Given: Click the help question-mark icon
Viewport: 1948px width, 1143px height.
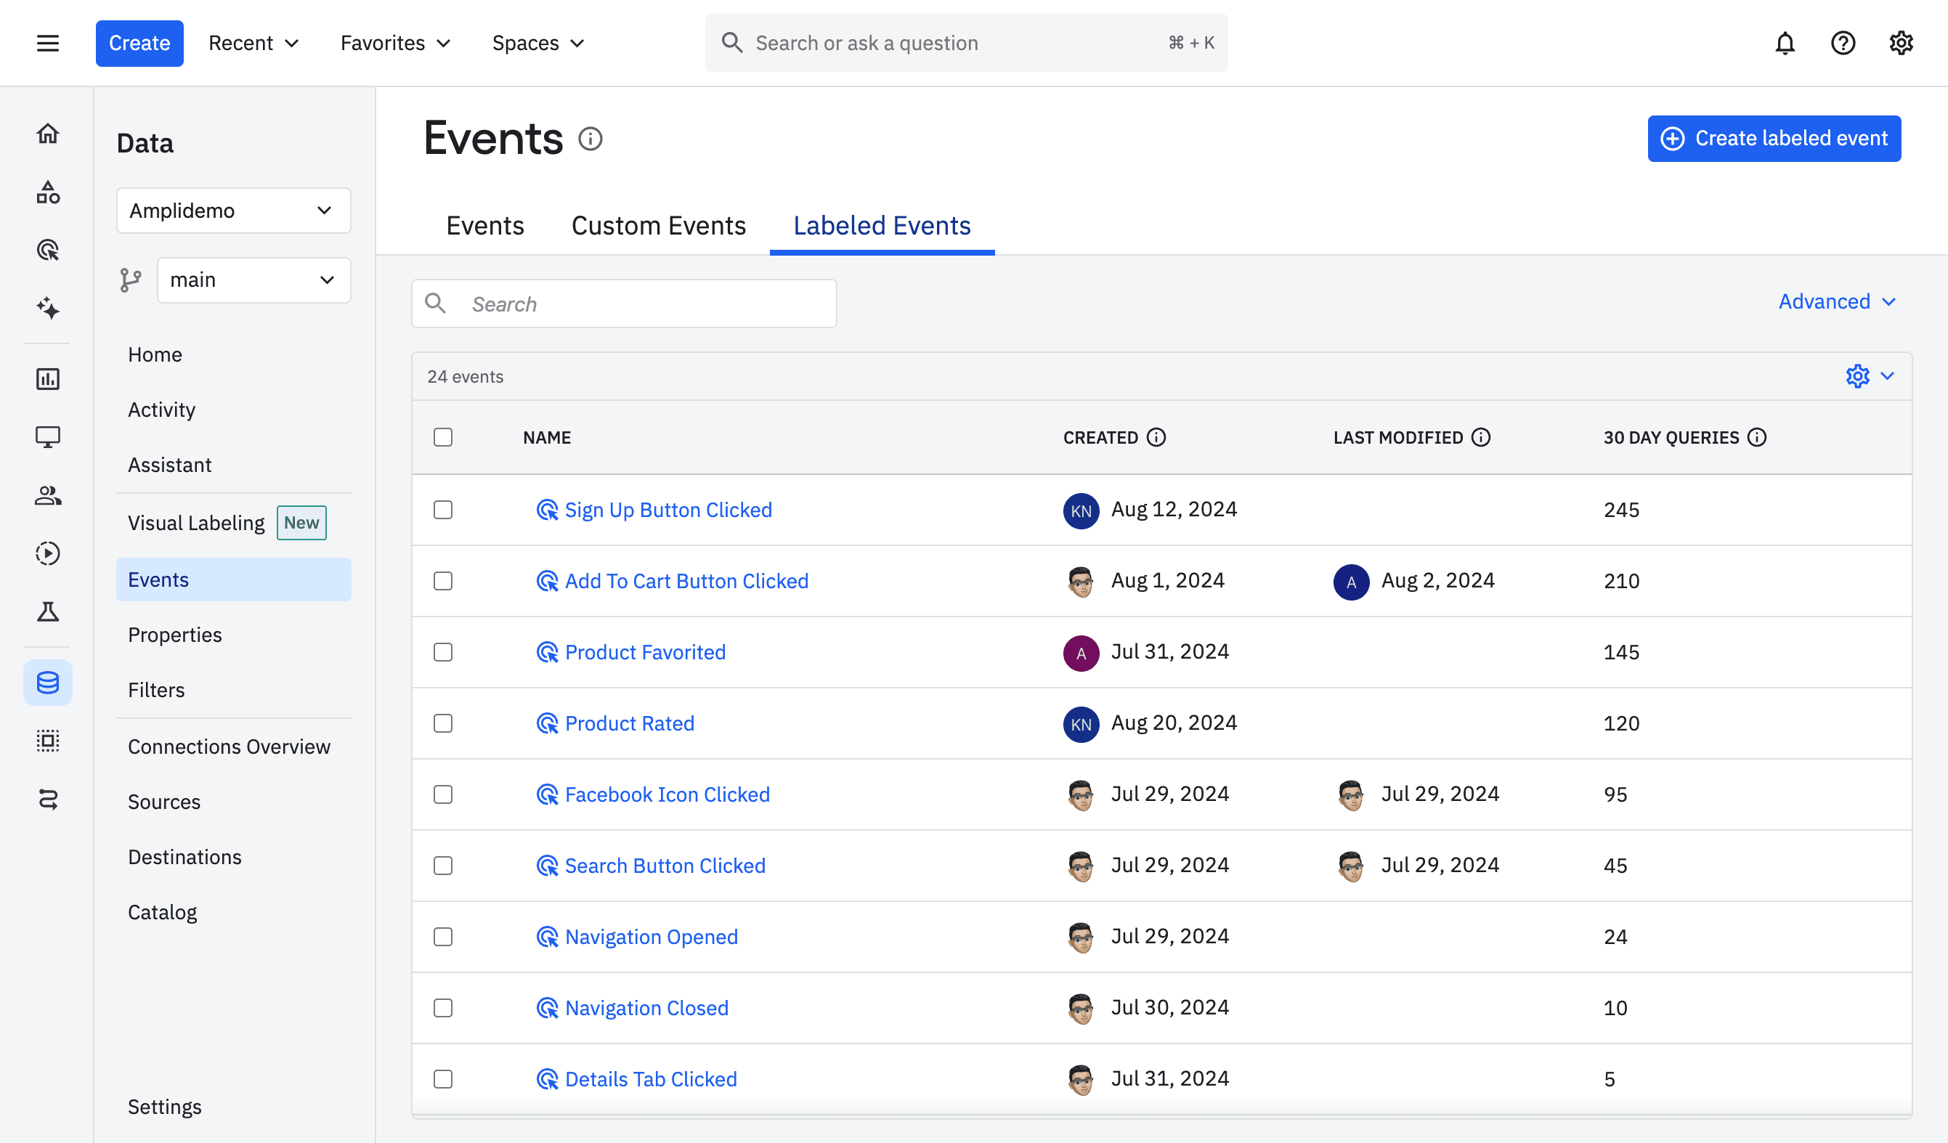Looking at the screenshot, I should click(1843, 43).
